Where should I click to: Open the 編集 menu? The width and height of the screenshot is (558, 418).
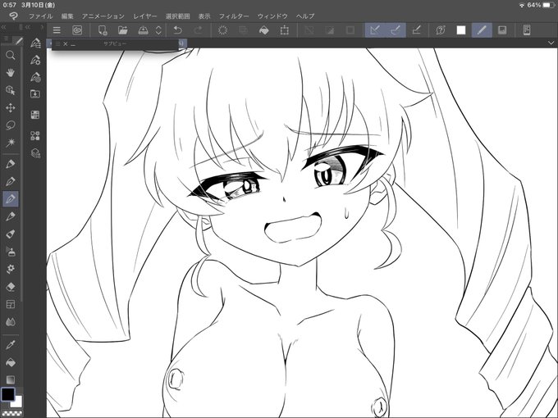(x=67, y=16)
